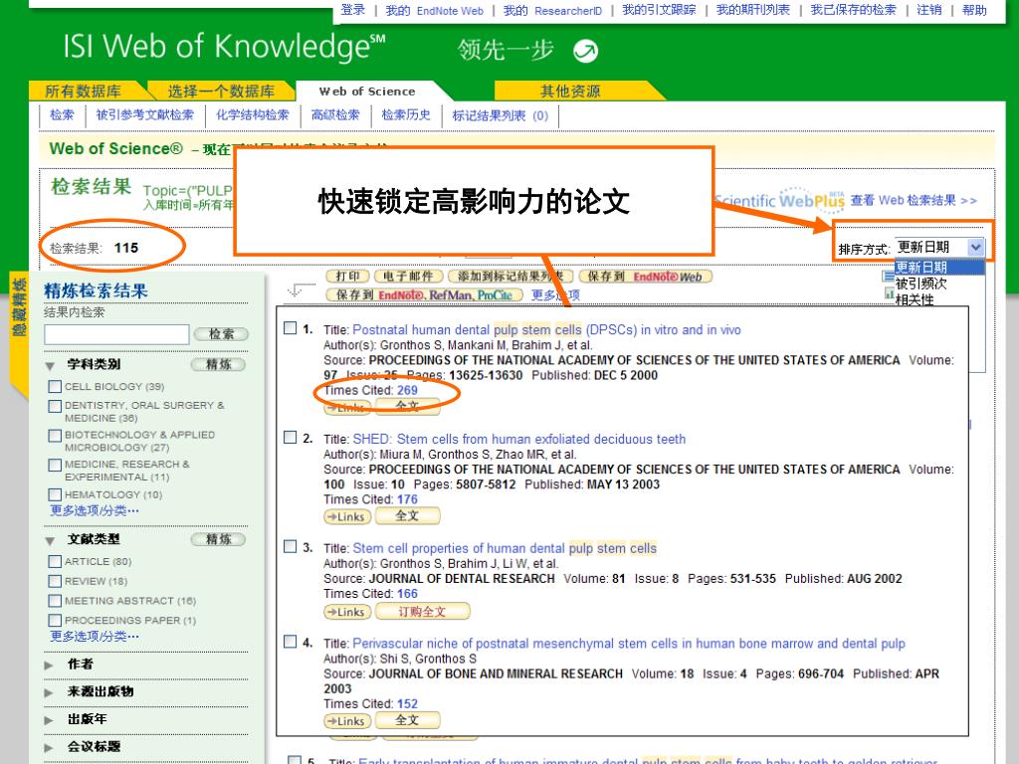Open title SHED: Stem cells from exfoliated teeth

(519, 439)
